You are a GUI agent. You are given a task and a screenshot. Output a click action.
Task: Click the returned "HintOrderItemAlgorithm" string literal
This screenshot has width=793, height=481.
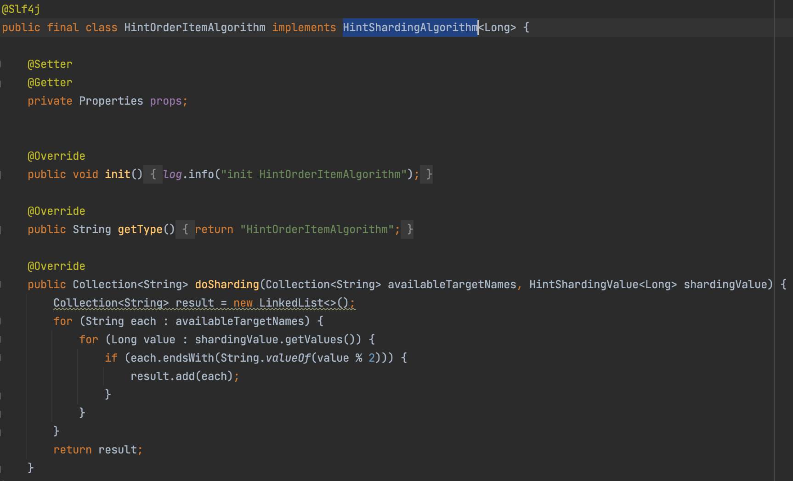point(317,229)
